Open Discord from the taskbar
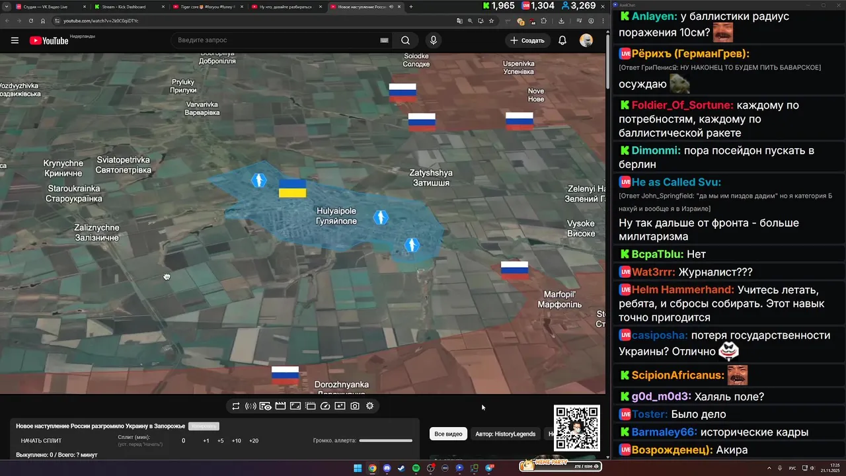The height and width of the screenshot is (476, 846). point(387,468)
